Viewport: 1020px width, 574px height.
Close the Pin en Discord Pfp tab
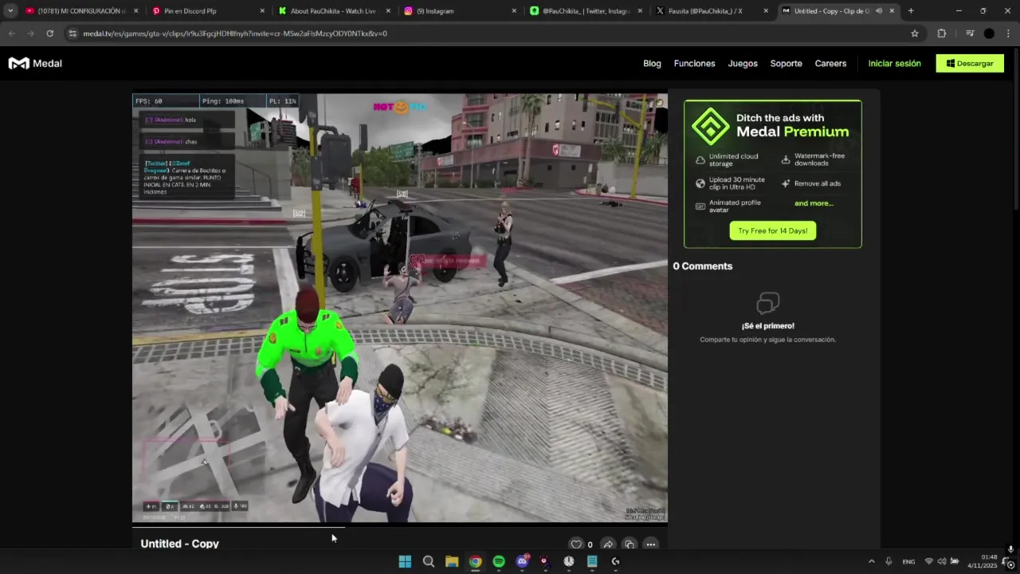[262, 11]
